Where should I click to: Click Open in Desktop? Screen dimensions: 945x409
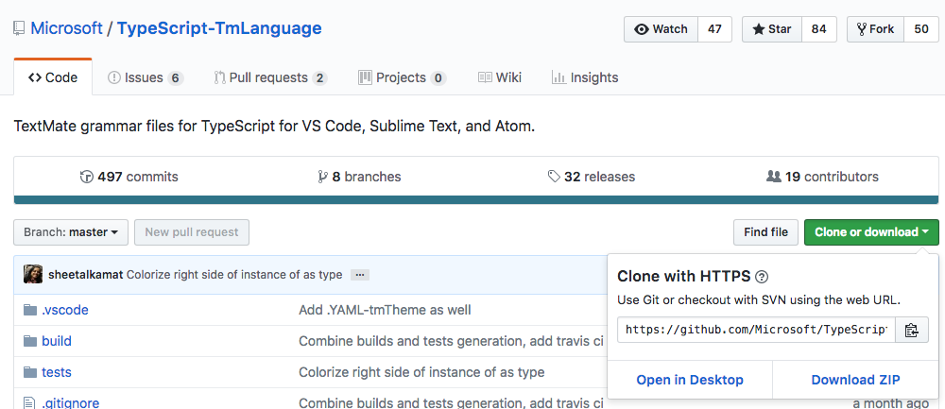click(690, 380)
